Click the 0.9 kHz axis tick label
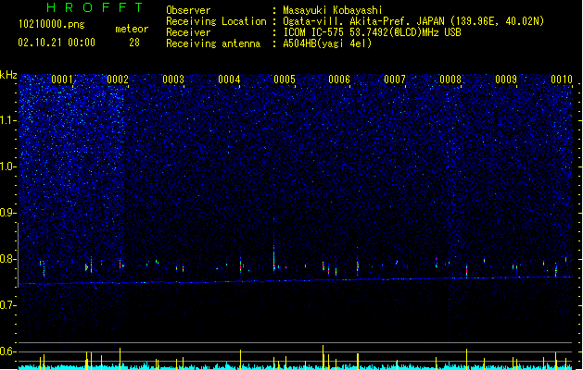The image size is (583, 370). point(7,213)
